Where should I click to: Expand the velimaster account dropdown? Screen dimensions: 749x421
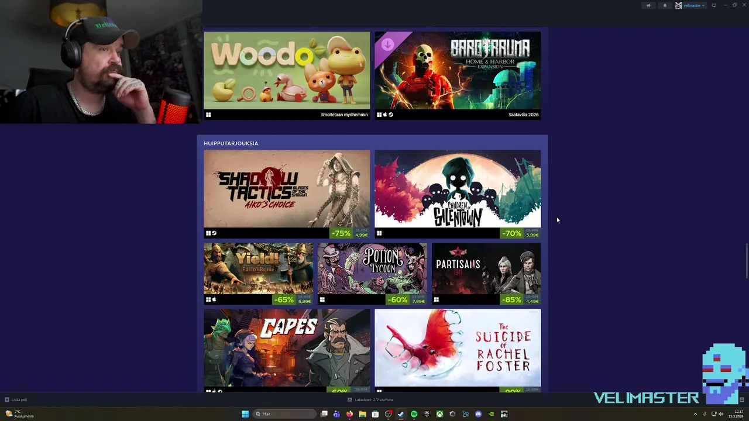695,5
